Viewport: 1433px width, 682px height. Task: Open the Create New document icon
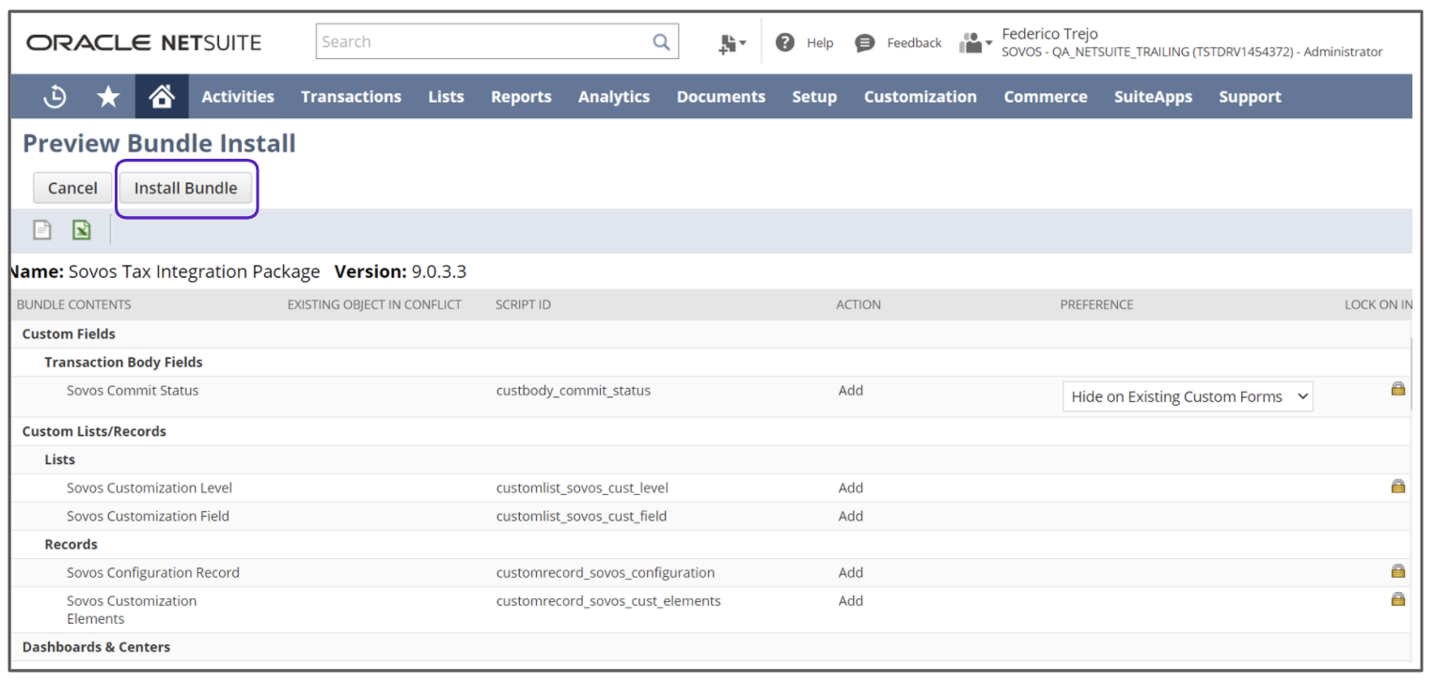[731, 43]
